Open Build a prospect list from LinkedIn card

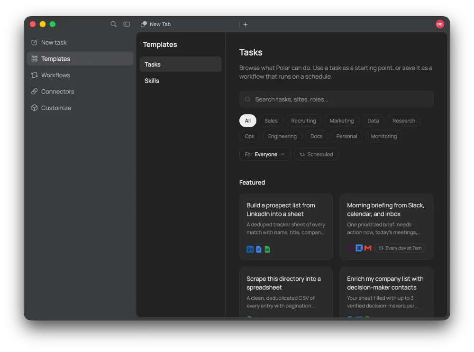[286, 227]
